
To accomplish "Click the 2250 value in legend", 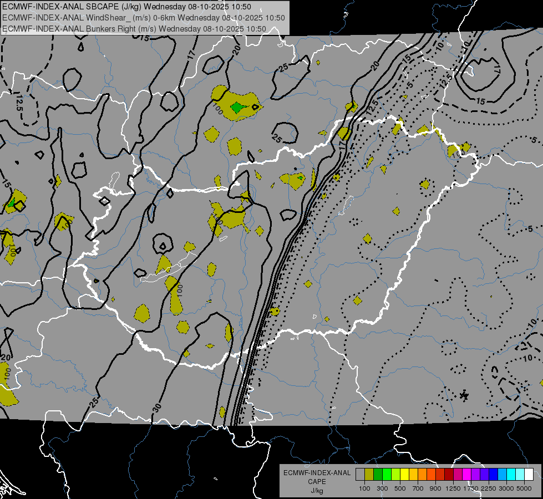I will coord(488,488).
